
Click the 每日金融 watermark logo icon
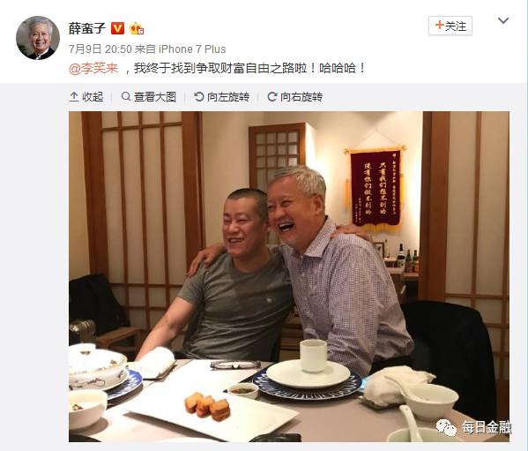(x=447, y=427)
